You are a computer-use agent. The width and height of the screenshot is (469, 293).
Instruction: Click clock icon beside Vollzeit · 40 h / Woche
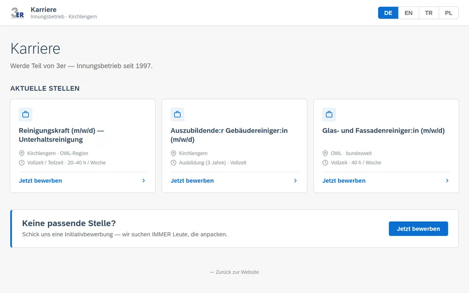[325, 163]
